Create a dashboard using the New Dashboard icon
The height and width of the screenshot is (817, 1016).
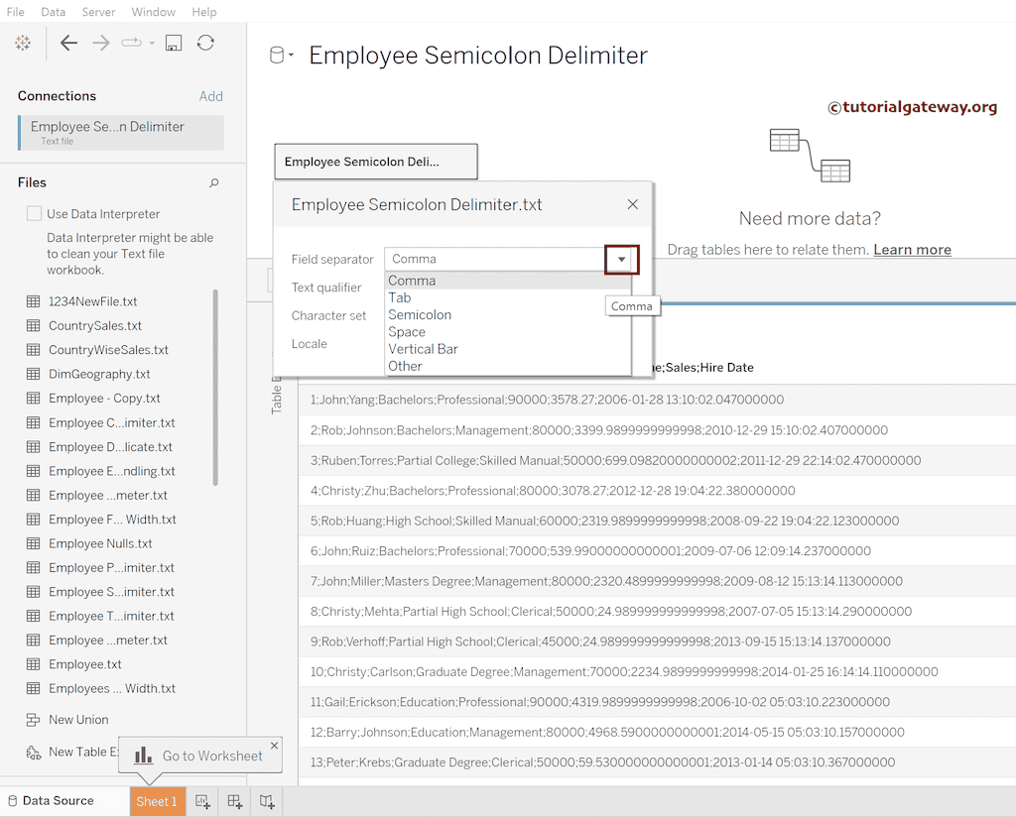[234, 801]
